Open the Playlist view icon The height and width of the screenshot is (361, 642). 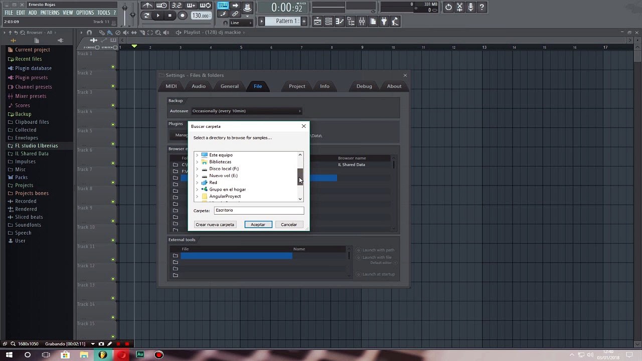point(317,21)
